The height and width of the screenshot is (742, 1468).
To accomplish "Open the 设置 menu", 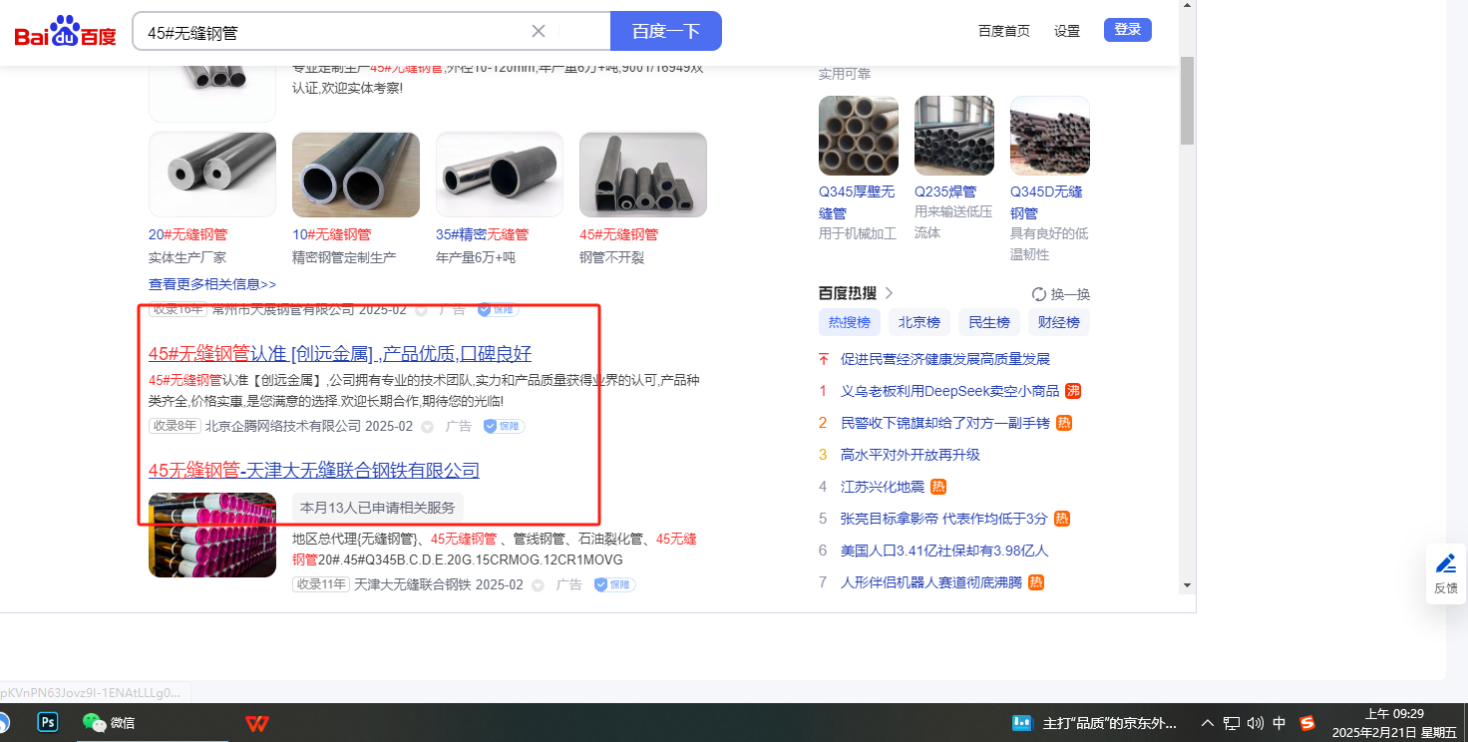I will (1067, 31).
